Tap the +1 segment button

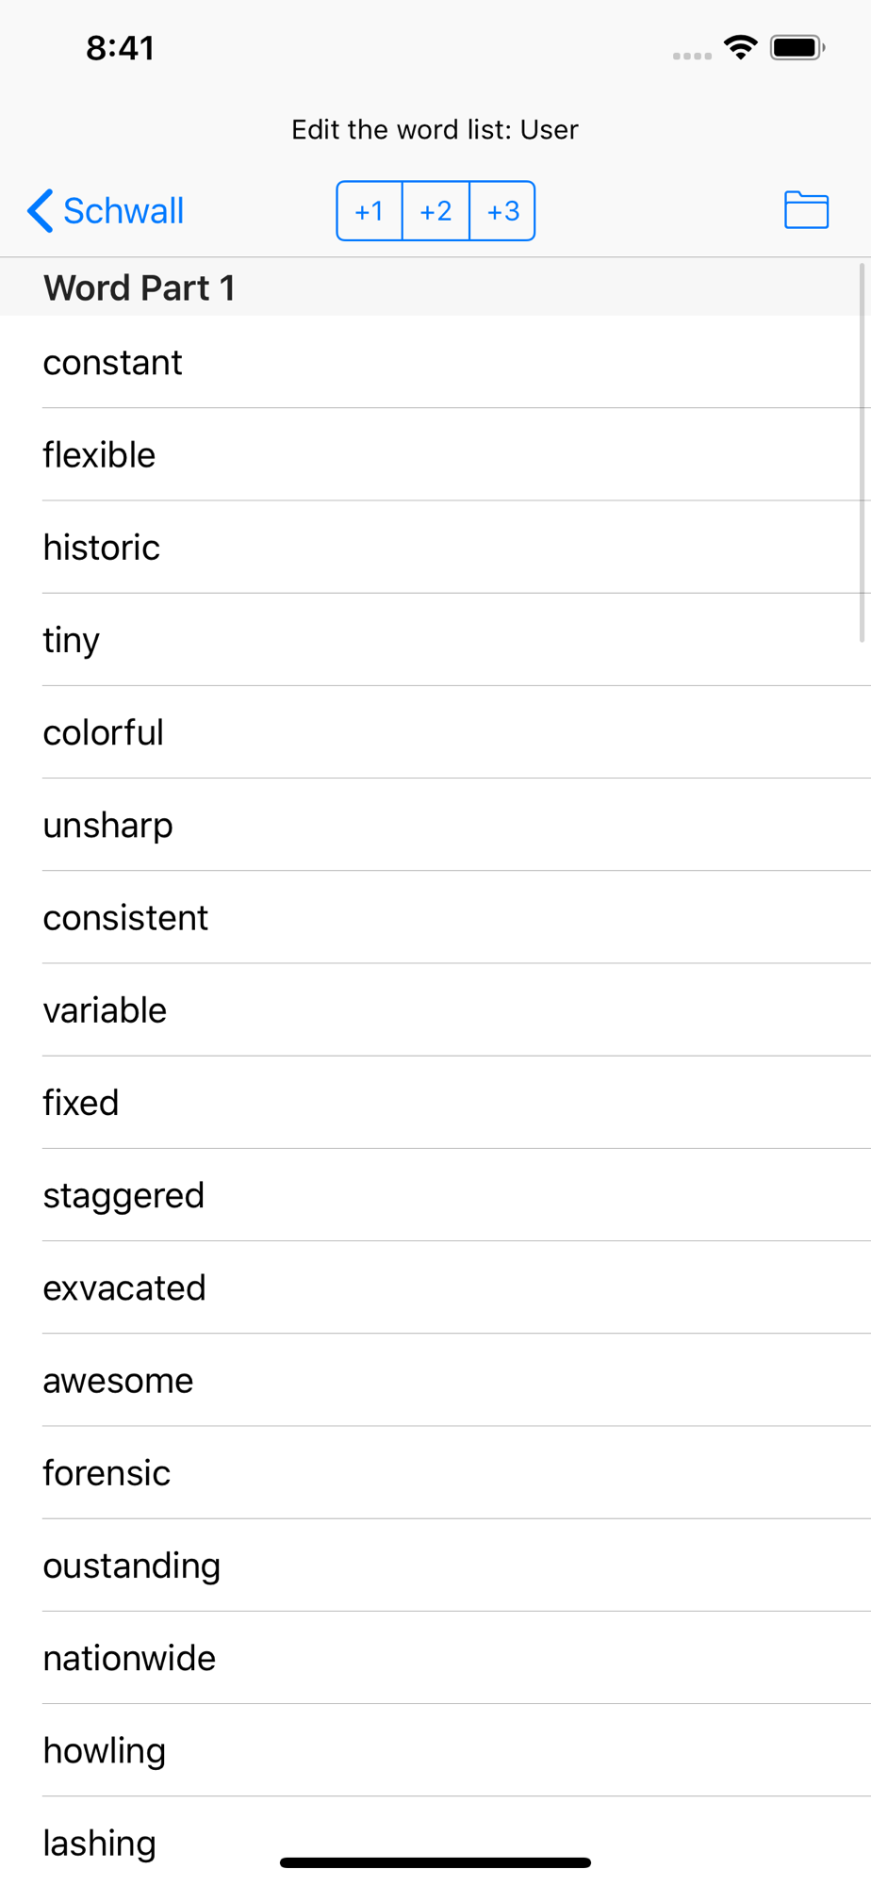[x=370, y=211]
